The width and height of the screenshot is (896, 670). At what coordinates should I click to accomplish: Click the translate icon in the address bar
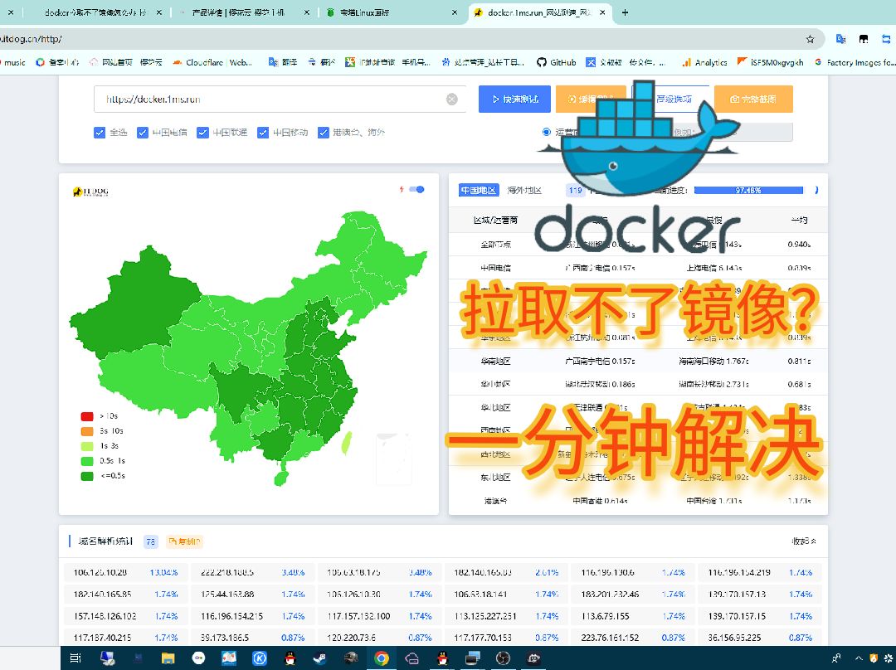coord(840,39)
